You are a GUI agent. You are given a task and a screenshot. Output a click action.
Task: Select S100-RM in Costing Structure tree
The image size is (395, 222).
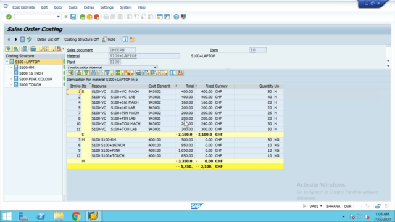[x=27, y=67]
